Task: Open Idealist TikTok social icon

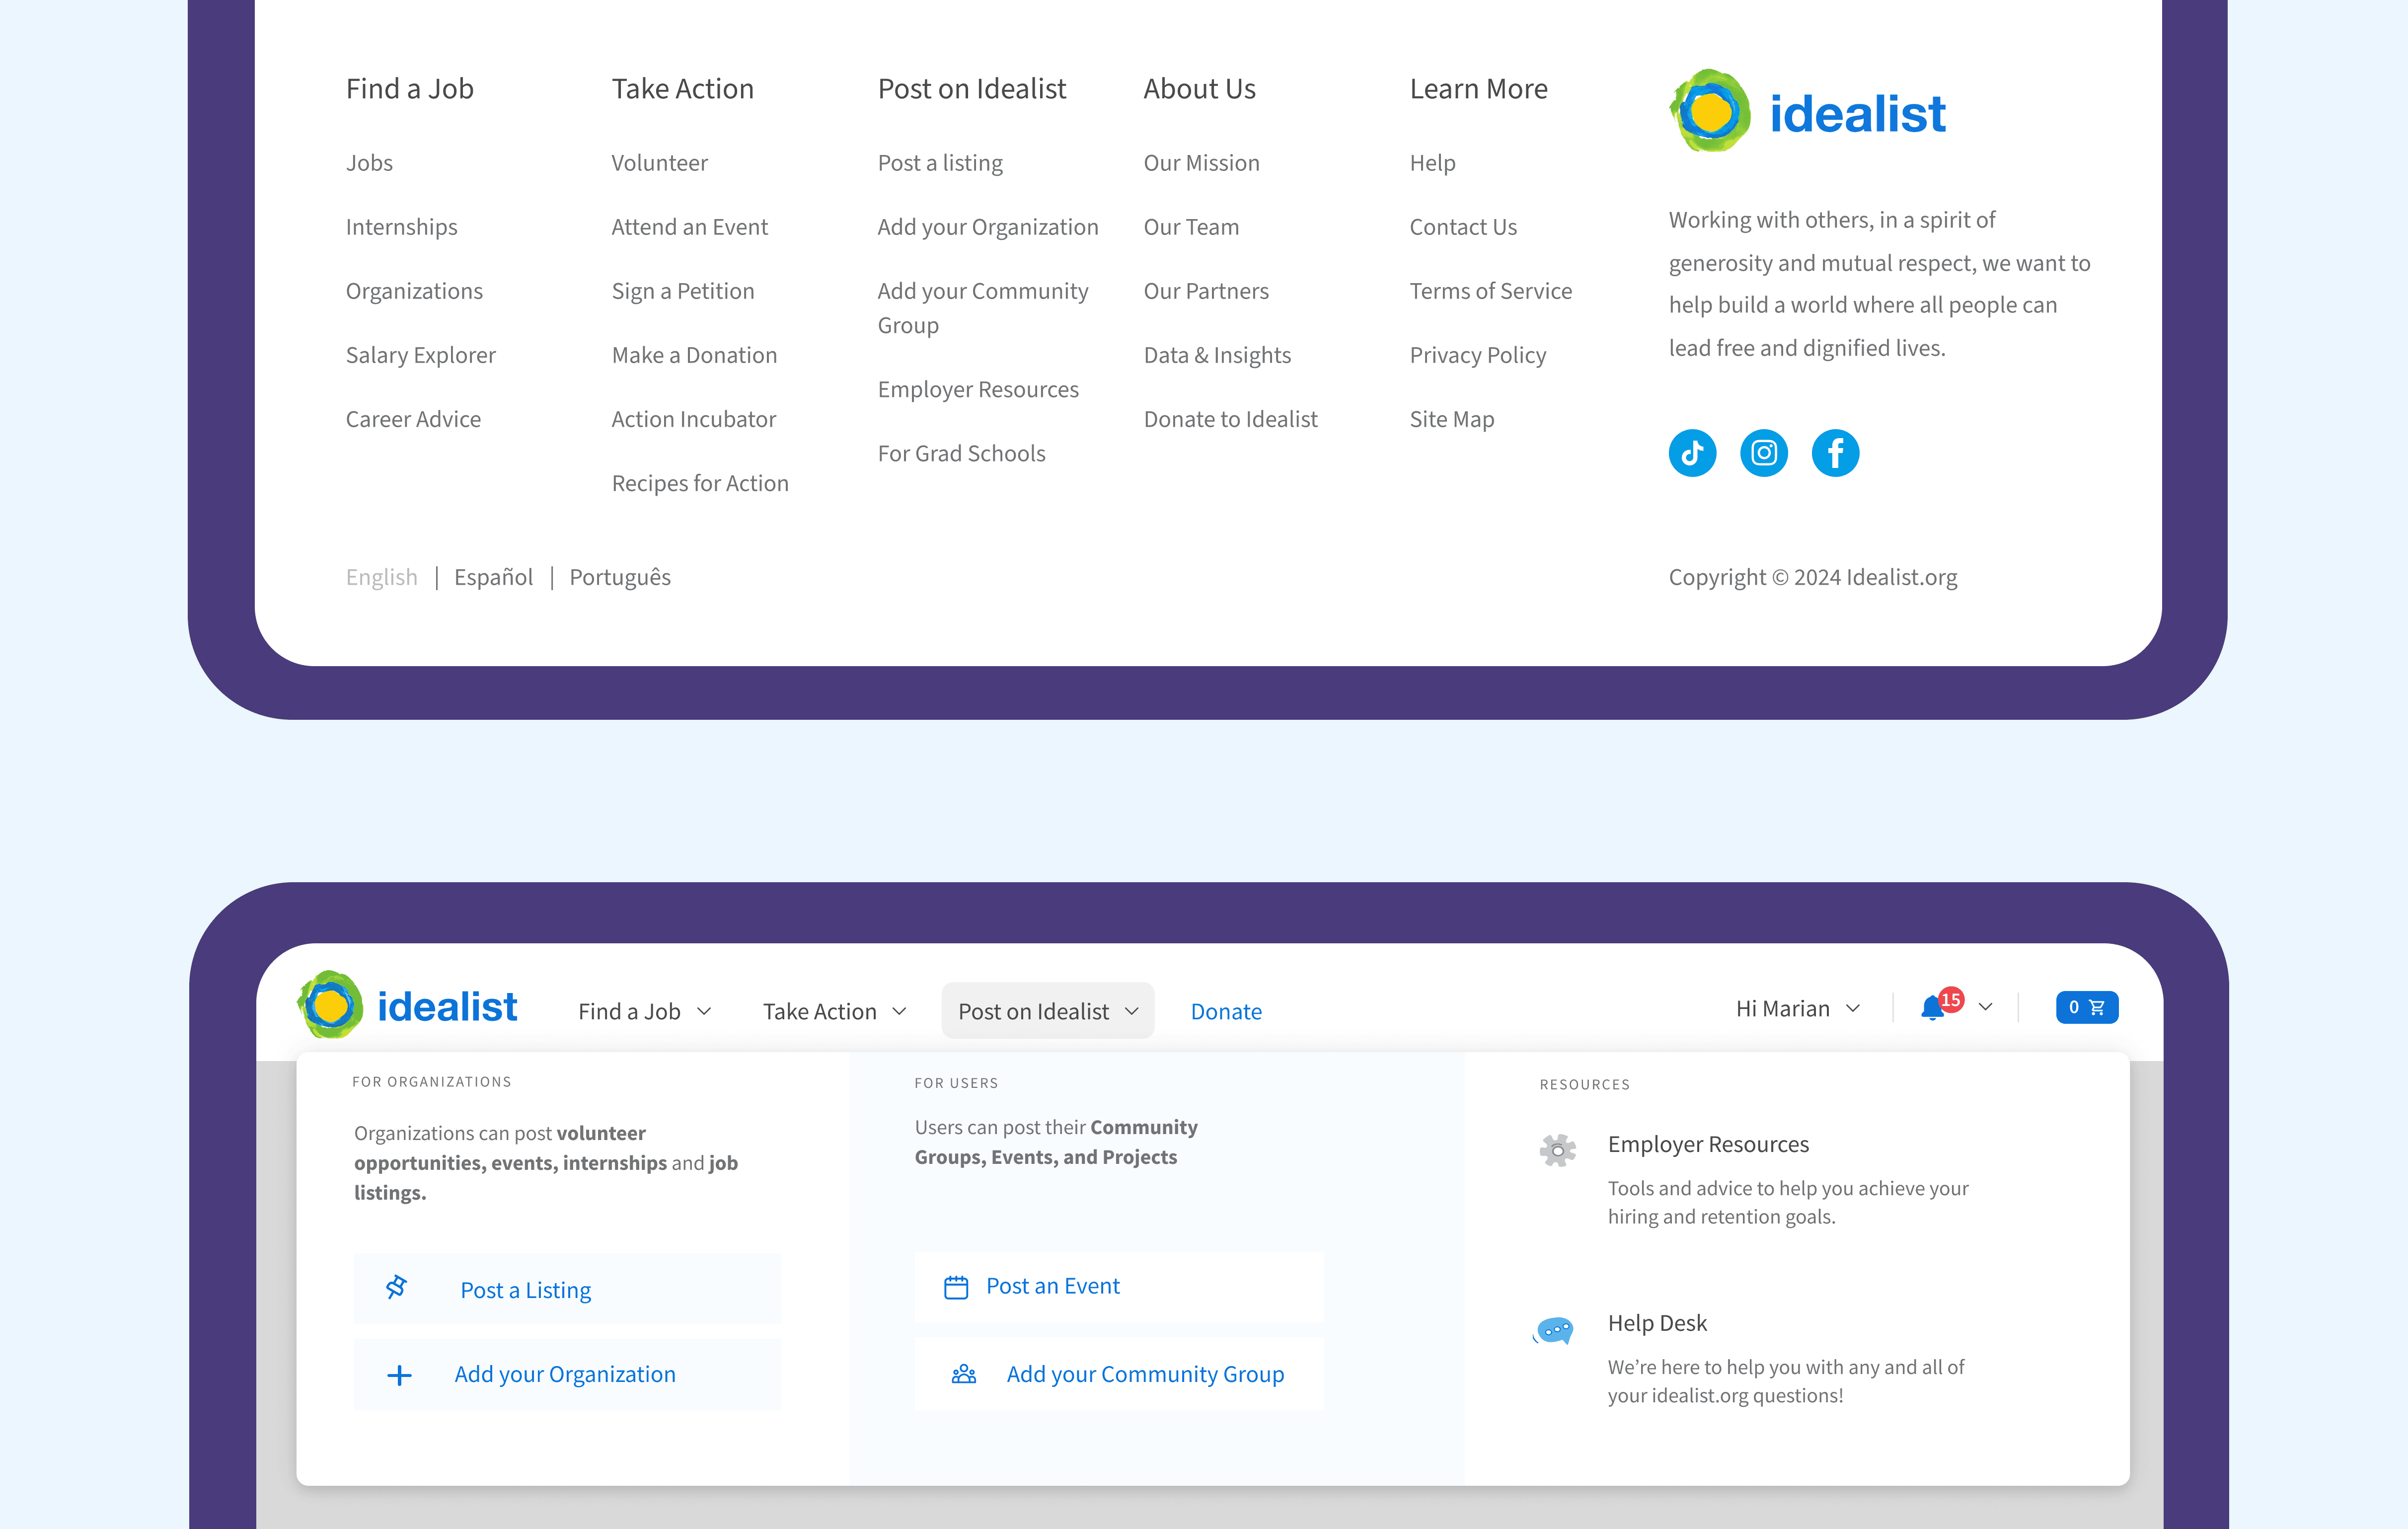Action: [1692, 453]
